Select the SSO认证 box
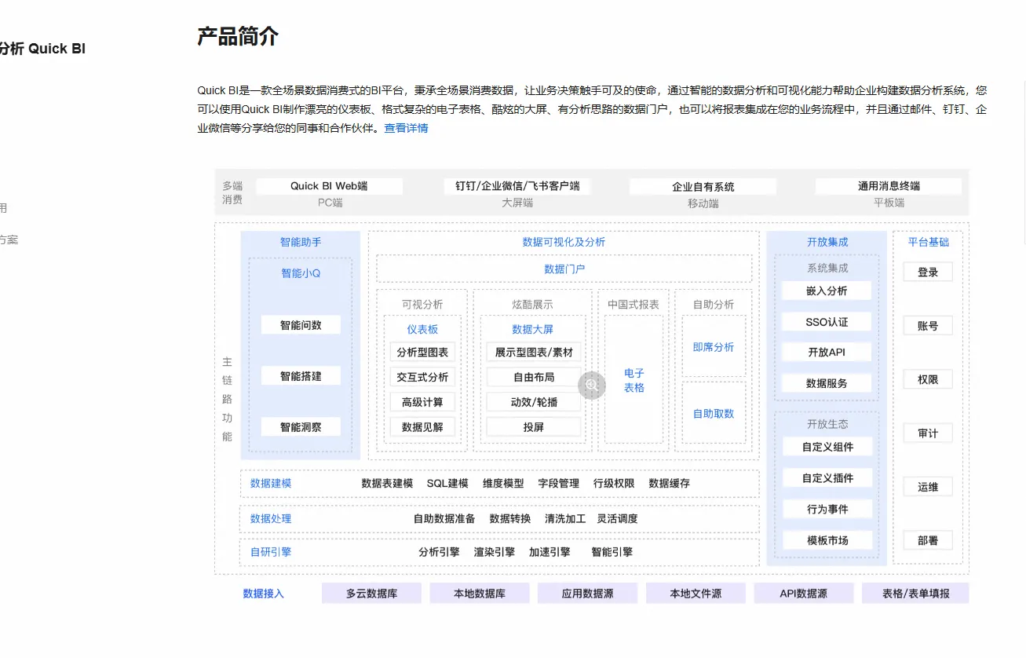1026x658 pixels. [x=827, y=322]
